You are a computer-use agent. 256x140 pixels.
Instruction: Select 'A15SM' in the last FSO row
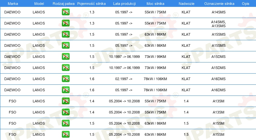pos(218,135)
